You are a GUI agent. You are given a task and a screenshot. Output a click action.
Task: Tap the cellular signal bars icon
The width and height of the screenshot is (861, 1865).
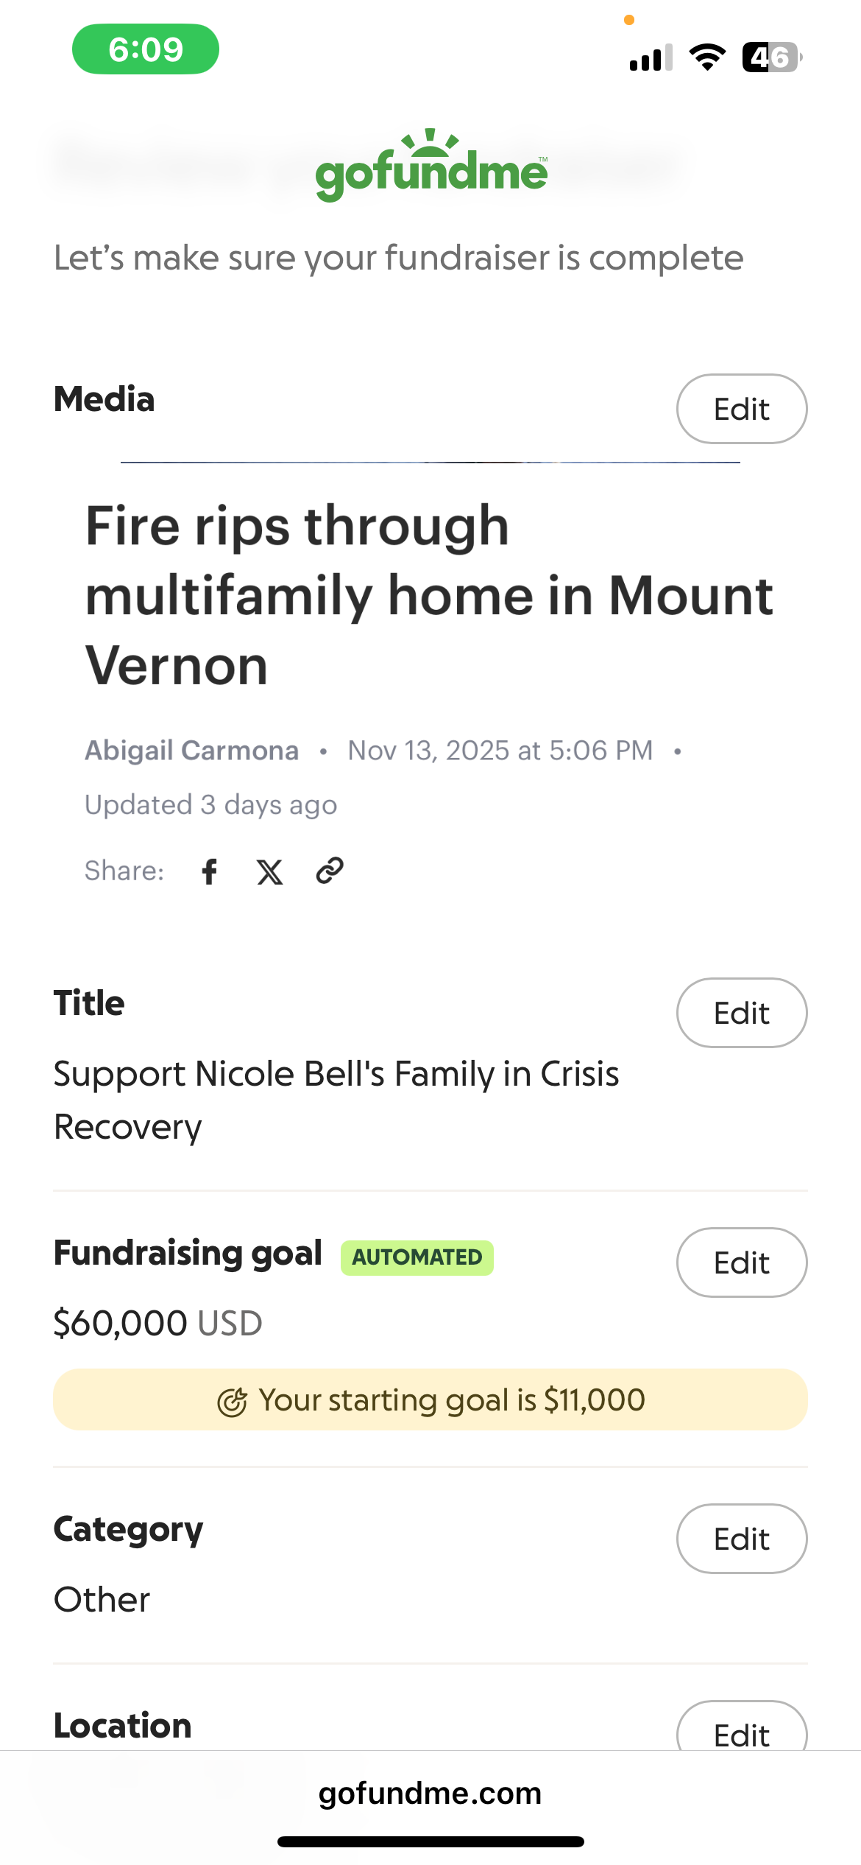[651, 57]
